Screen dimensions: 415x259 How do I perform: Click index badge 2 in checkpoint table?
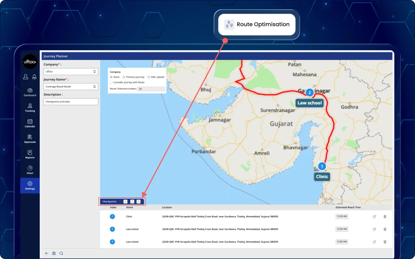112,229
